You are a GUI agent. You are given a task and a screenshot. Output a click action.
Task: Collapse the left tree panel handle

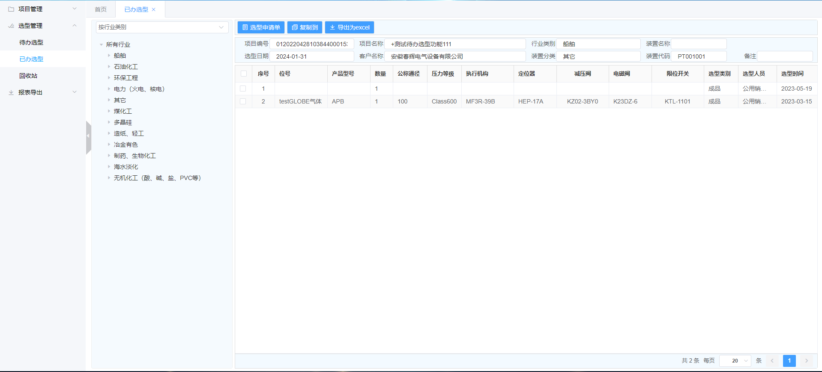tap(88, 136)
